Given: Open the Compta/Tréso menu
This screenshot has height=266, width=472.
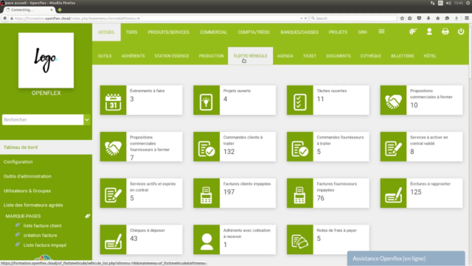Looking at the screenshot, I should 254,32.
